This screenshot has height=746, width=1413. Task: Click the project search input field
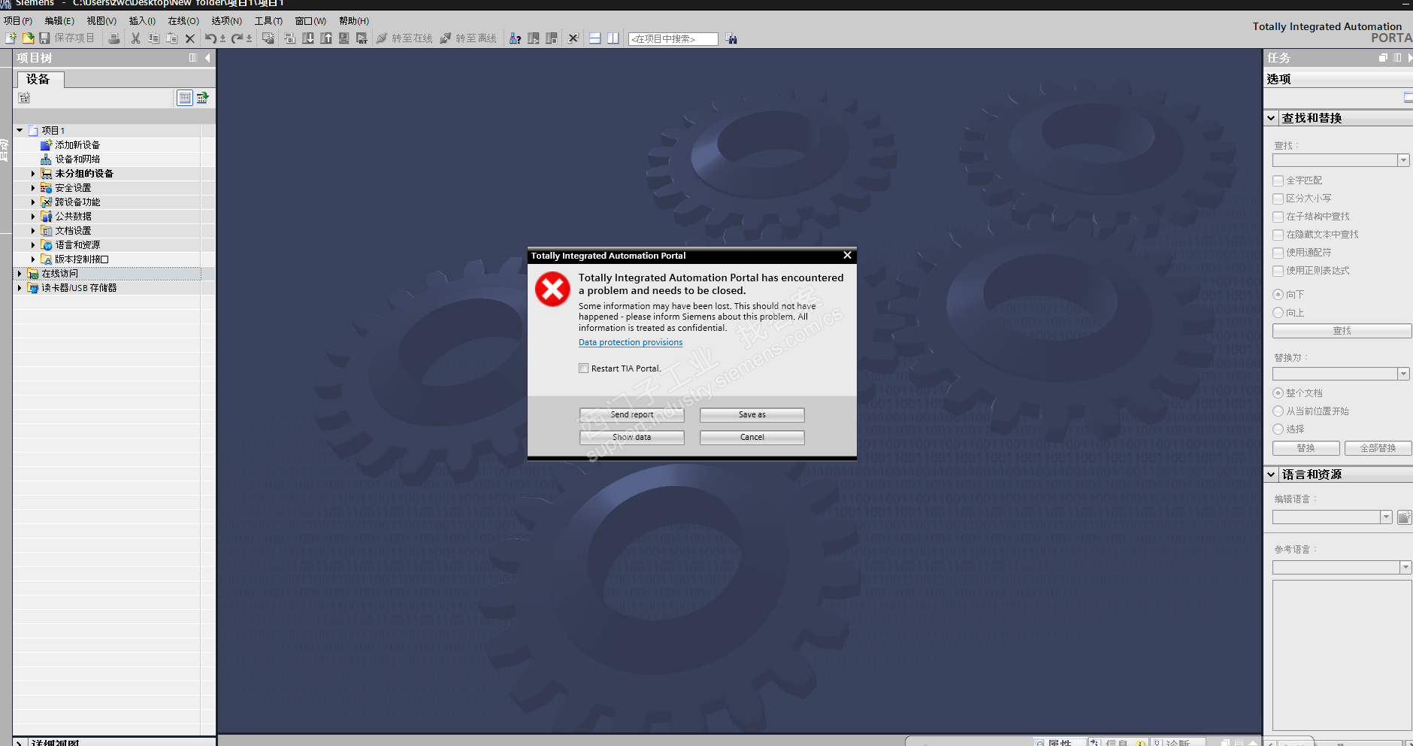[x=673, y=39]
